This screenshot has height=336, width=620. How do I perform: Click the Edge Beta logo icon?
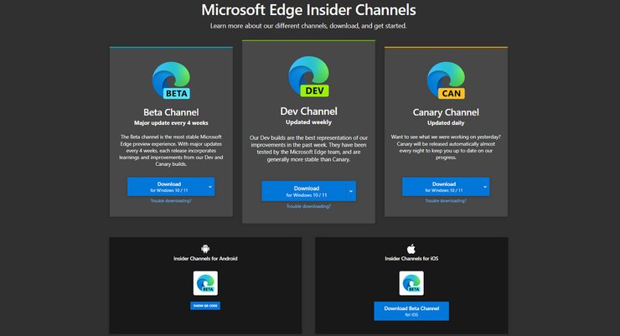point(171,80)
